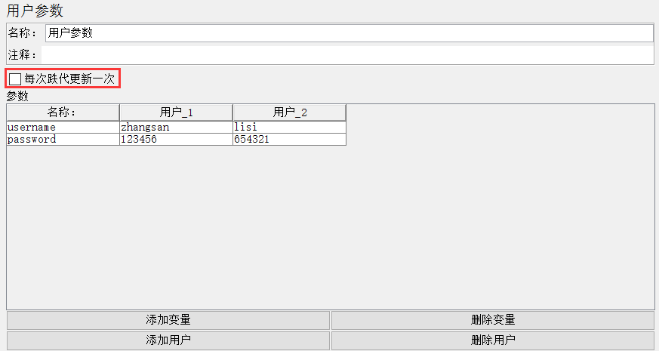
Task: Select the username cell
Action: tap(63, 128)
